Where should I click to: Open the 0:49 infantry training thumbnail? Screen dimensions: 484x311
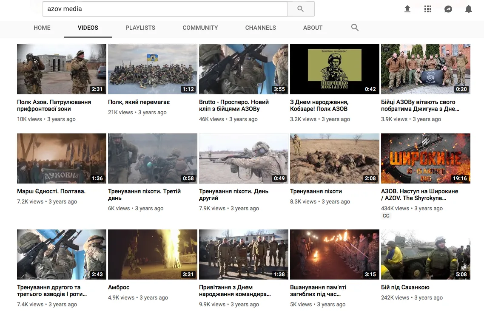tap(244, 158)
